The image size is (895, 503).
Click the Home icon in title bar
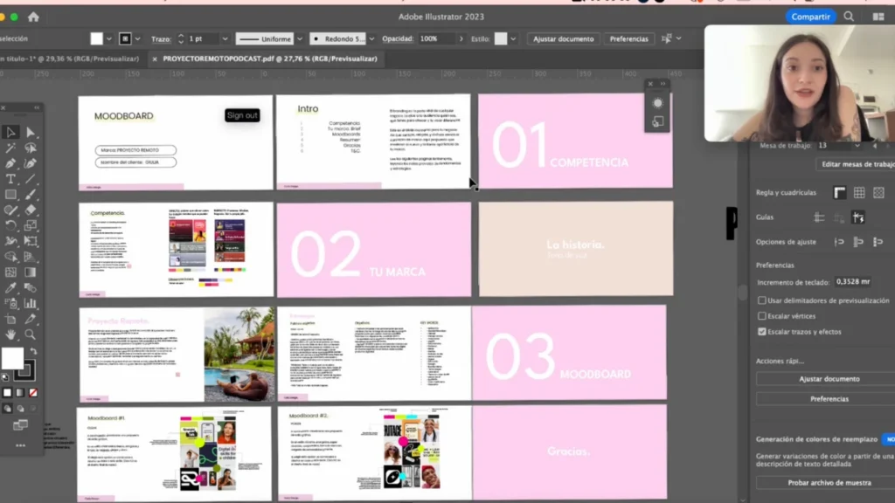[33, 17]
